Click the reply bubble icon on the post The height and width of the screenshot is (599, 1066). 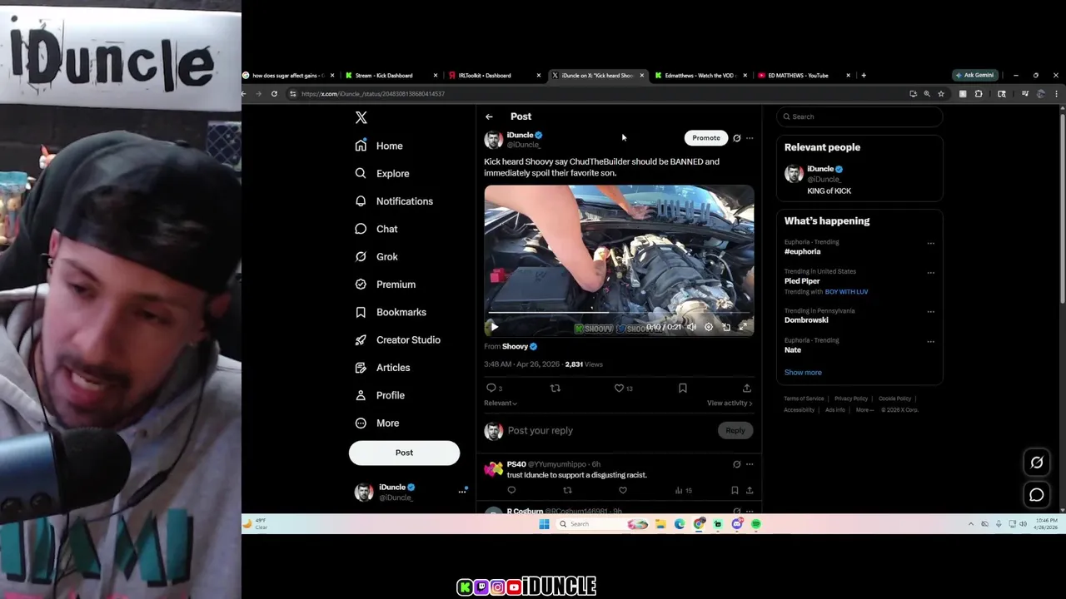[x=491, y=388]
